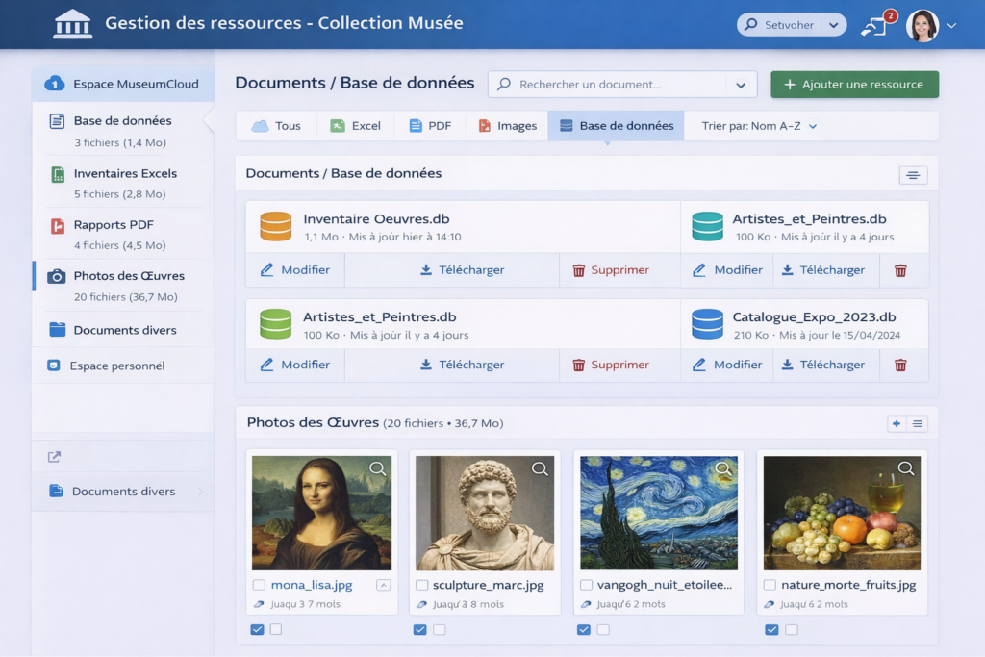Check the box beside mona_lisa.jpg filename
This screenshot has height=657, width=985.
coord(259,585)
